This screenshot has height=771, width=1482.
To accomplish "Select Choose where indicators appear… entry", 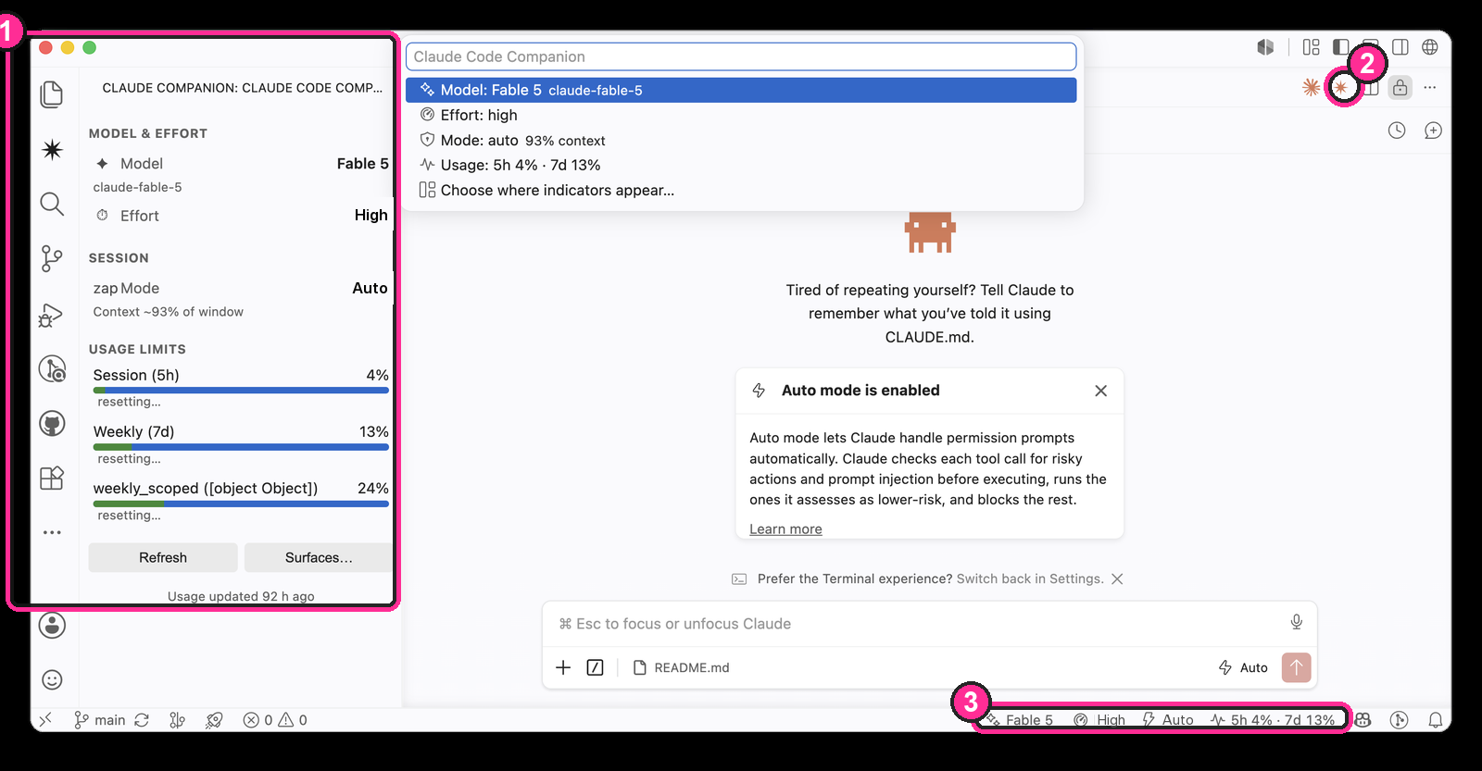I will point(741,190).
